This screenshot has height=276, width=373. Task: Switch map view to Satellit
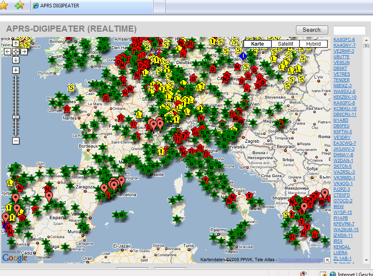click(285, 44)
